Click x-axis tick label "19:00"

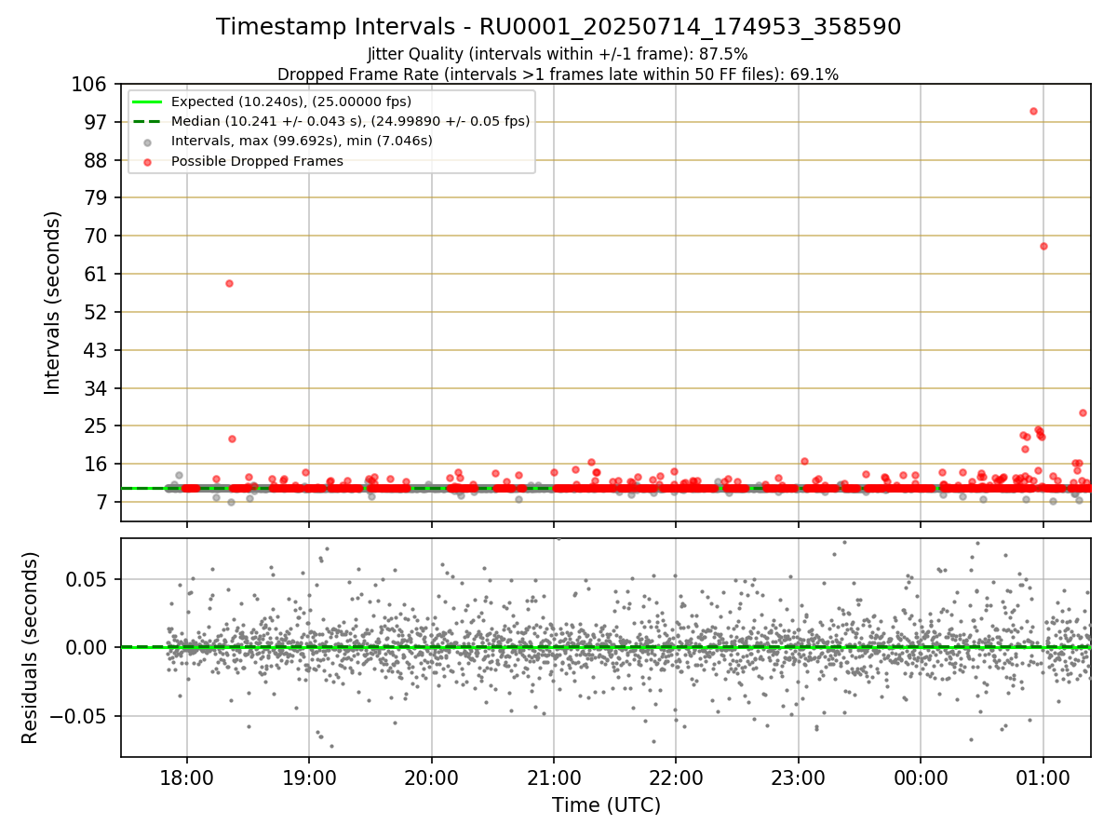pos(309,777)
